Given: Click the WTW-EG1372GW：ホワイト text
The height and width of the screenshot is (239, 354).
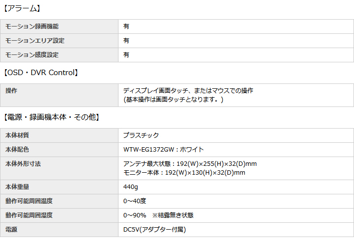Looking at the screenshot, I should coord(163,150).
